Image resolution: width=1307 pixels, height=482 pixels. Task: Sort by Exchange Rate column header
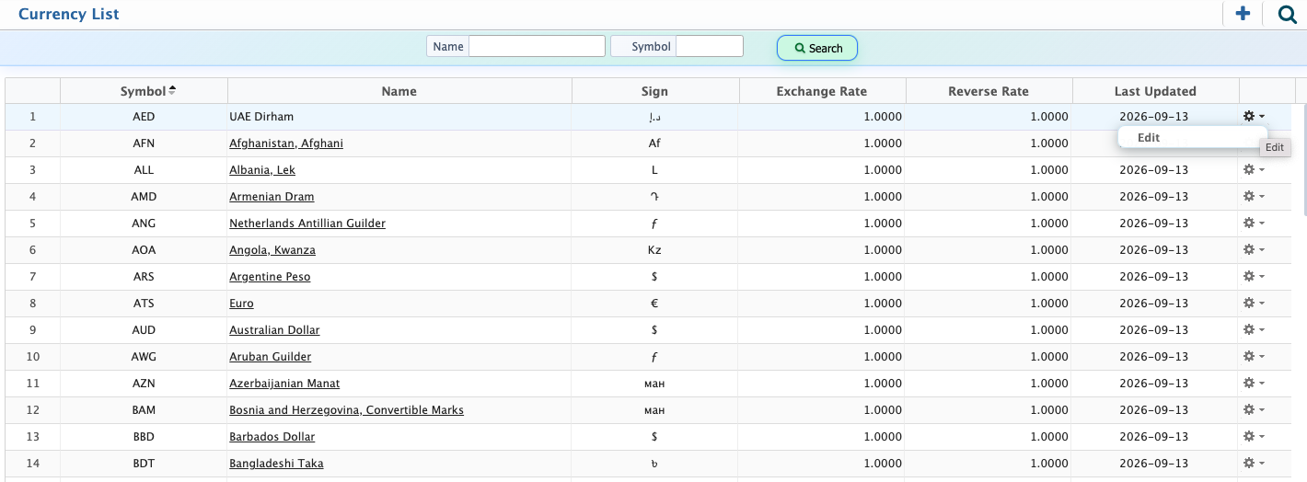pyautogui.click(x=822, y=91)
